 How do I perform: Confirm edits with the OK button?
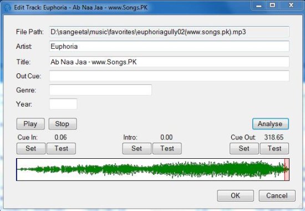pos(236,195)
